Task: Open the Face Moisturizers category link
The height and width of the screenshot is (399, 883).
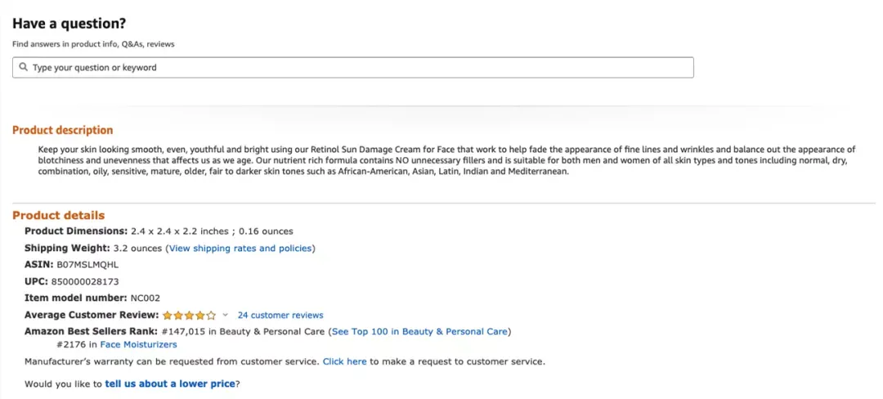Action: (x=138, y=344)
